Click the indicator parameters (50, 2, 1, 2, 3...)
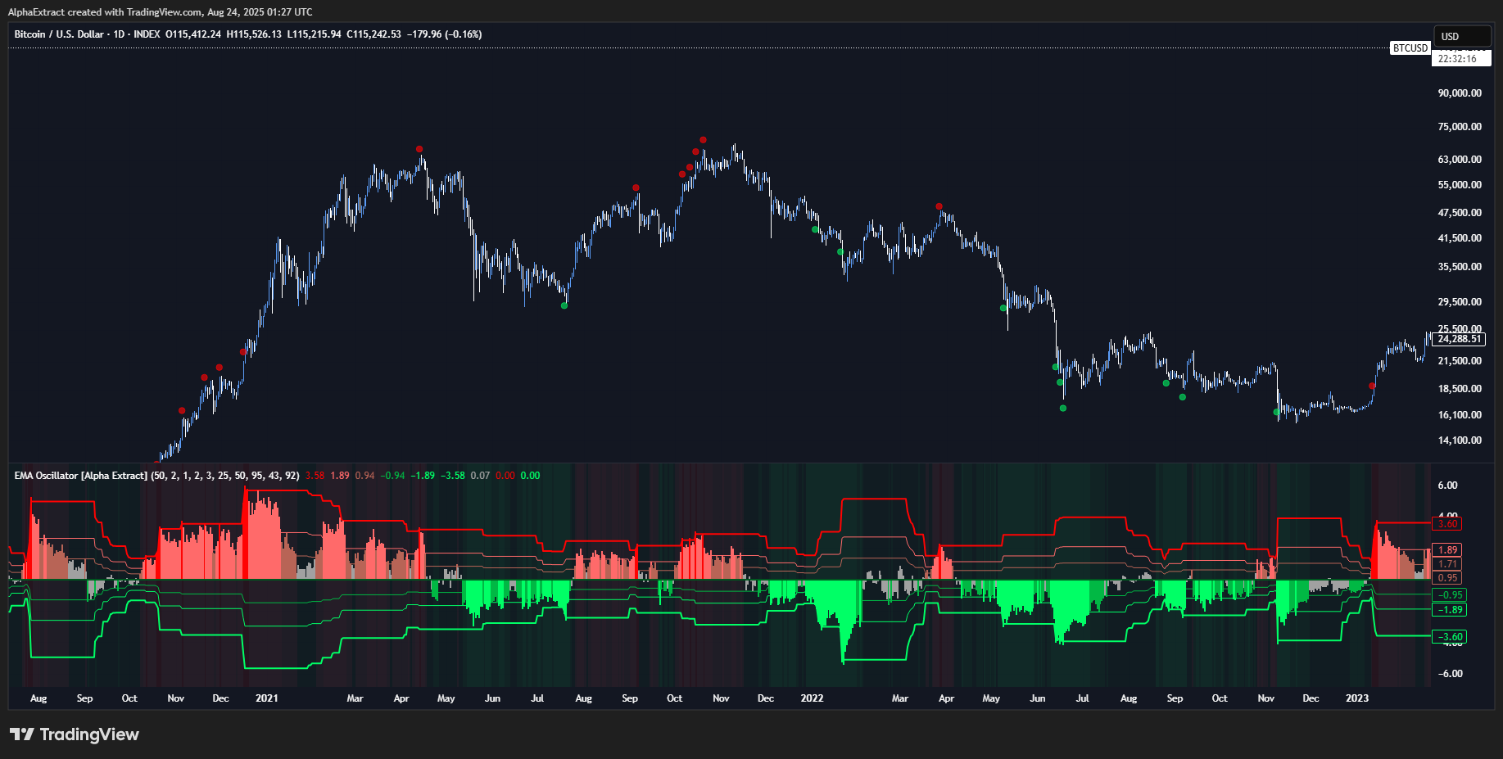Image resolution: width=1503 pixels, height=759 pixels. 225,476
